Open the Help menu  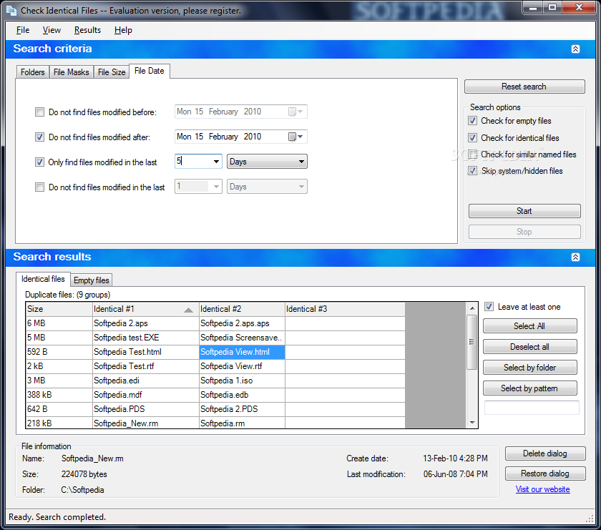pos(123,30)
